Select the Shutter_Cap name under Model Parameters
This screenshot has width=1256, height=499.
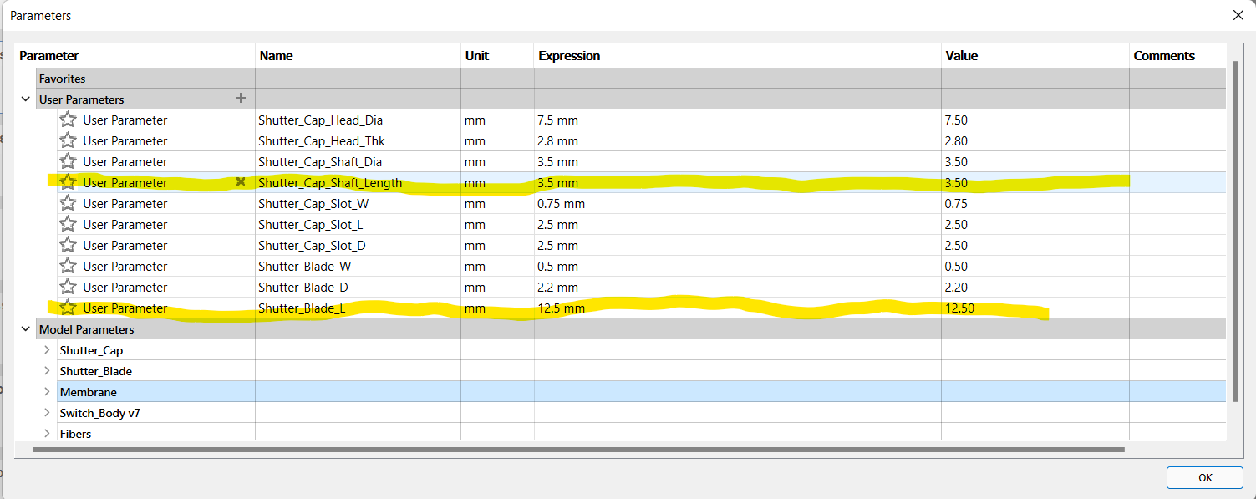(x=91, y=350)
